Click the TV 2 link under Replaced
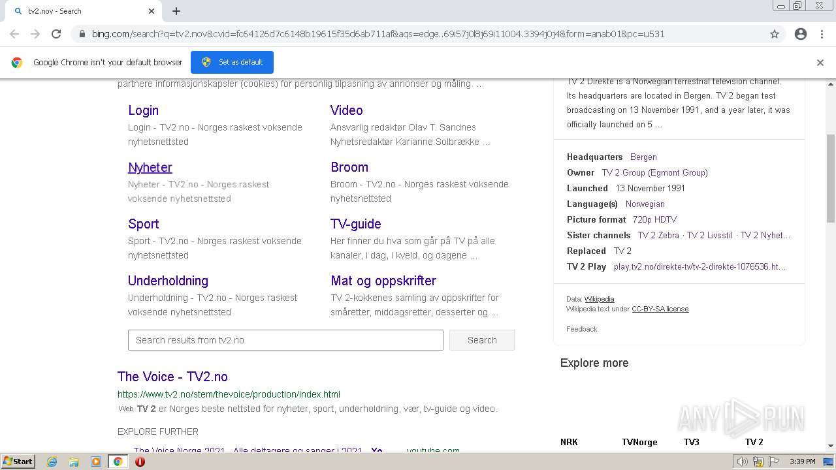Image resolution: width=836 pixels, height=470 pixels. (622, 251)
